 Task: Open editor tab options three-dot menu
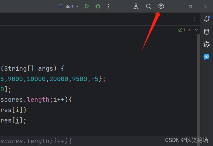(x=194, y=19)
